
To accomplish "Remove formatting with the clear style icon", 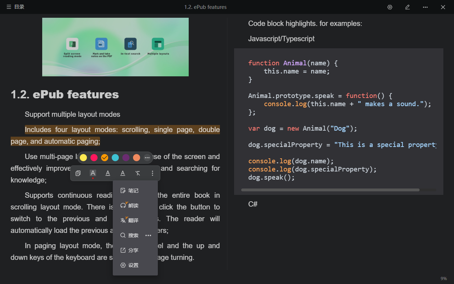I will click(138, 173).
